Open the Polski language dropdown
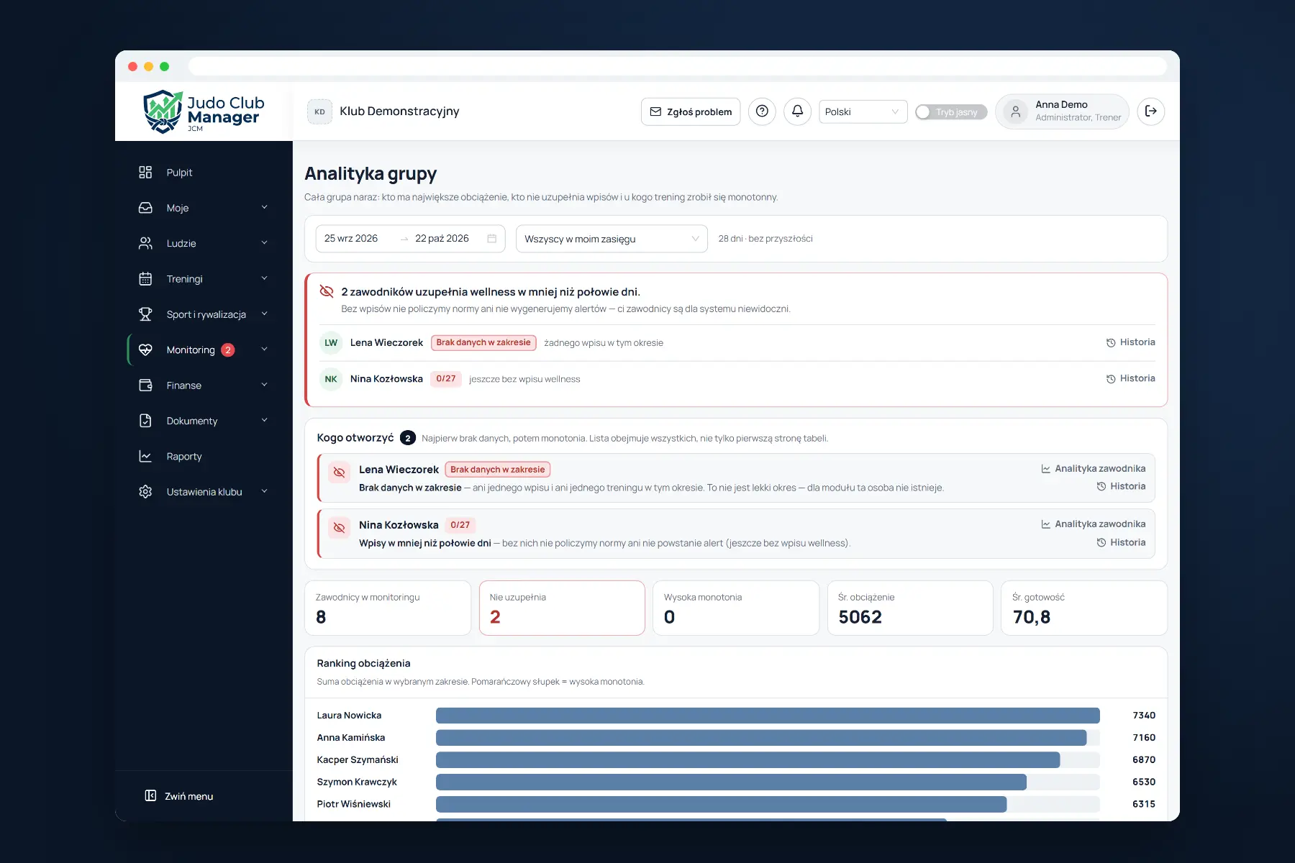1295x863 pixels. pyautogui.click(x=863, y=111)
